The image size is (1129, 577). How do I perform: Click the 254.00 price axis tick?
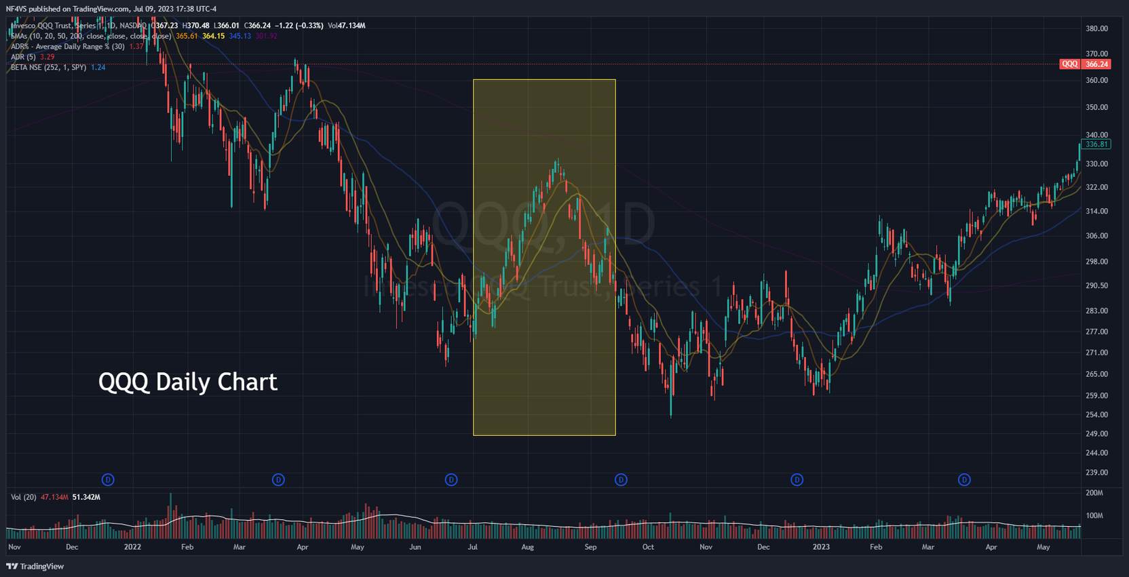pyautogui.click(x=1096, y=414)
